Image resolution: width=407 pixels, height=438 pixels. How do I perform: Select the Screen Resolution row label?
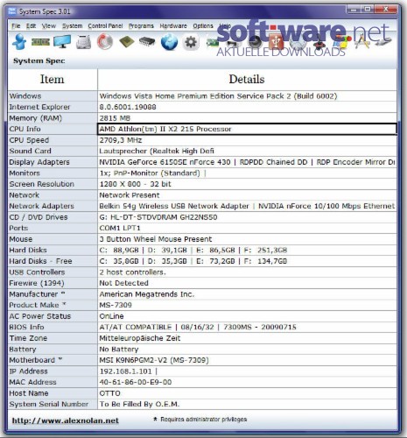pos(41,184)
